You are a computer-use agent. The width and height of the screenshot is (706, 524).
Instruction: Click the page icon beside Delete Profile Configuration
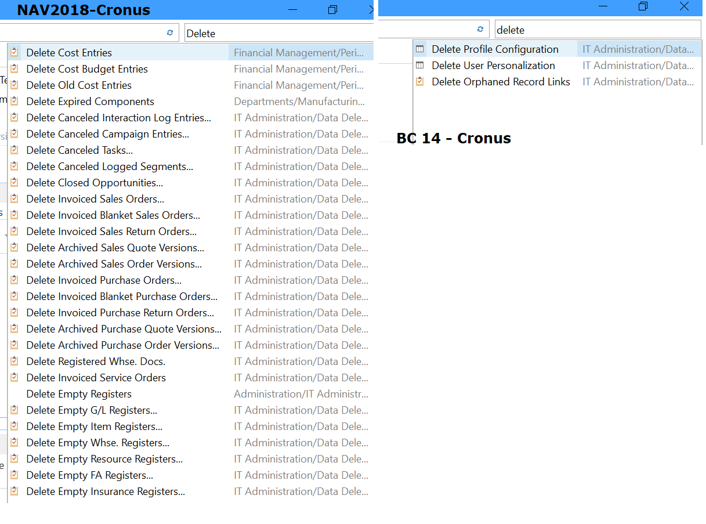tap(420, 49)
